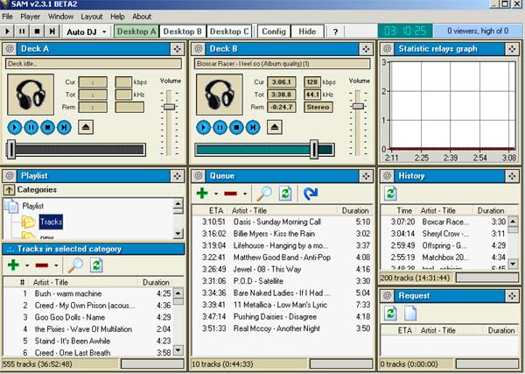Toggle Desktop C layout
525x374 pixels.
pos(229,32)
